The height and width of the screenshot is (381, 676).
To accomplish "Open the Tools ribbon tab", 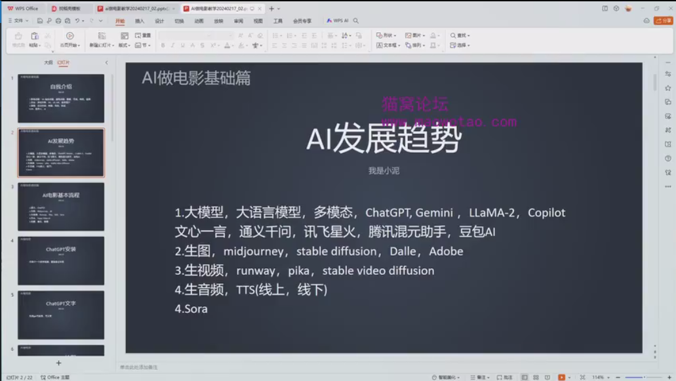I will click(x=277, y=21).
